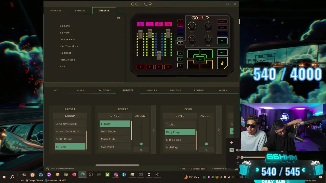
Task: Load the Big Echo preset from the list
Action: pyautogui.click(x=65, y=26)
